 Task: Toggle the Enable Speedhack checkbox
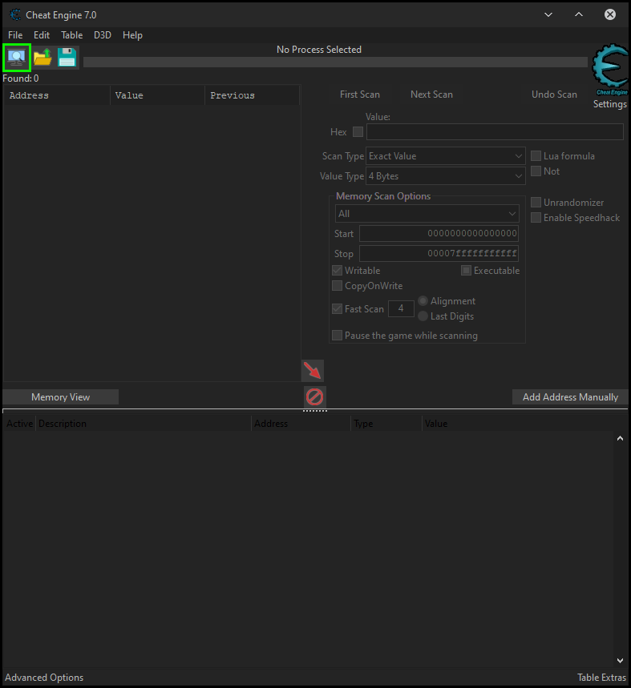pyautogui.click(x=536, y=218)
